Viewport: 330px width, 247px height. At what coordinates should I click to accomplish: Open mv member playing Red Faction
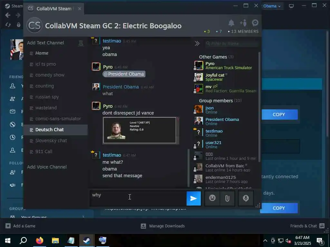pyautogui.click(x=226, y=89)
